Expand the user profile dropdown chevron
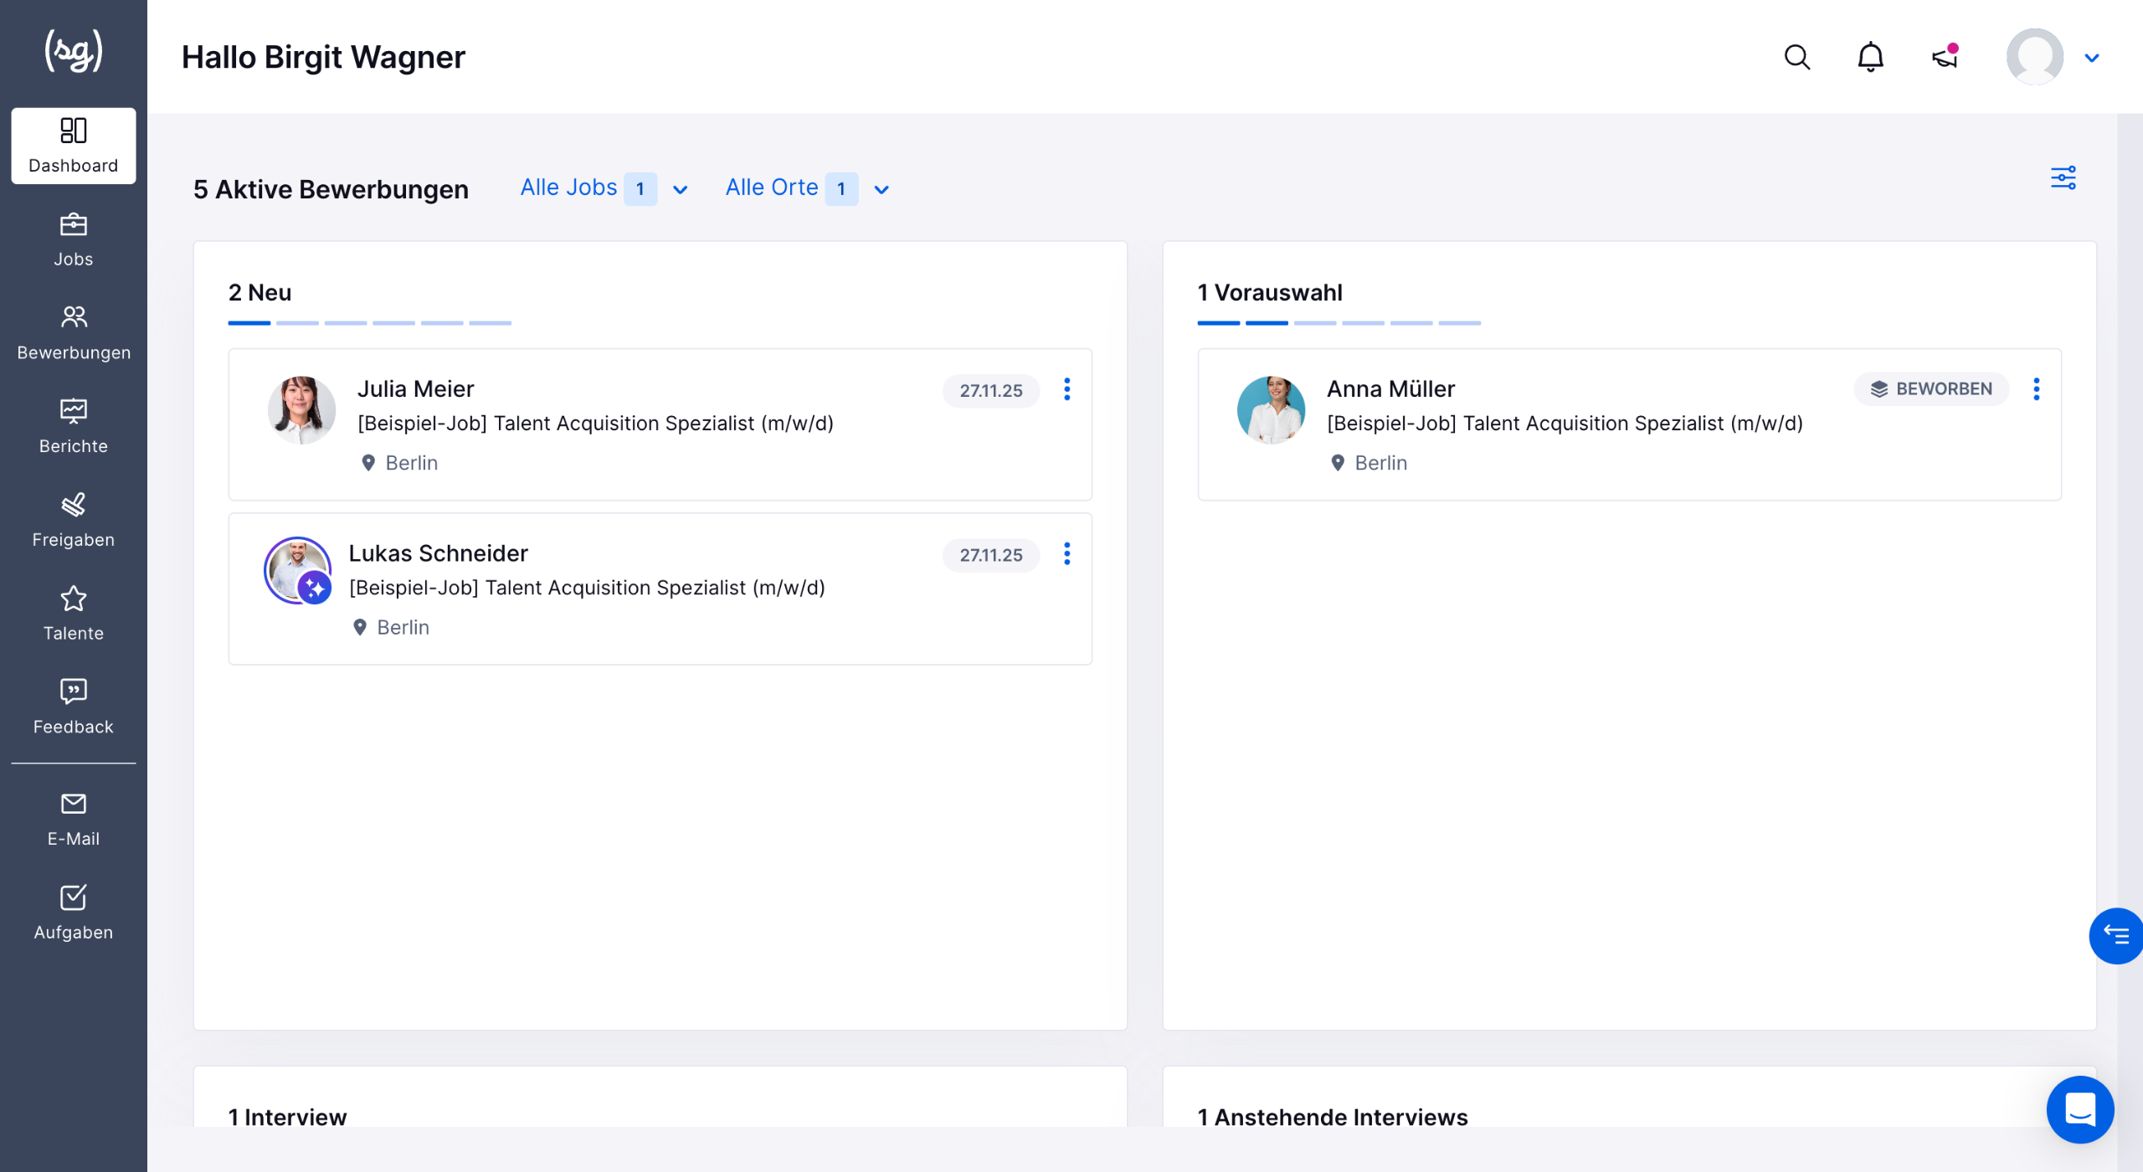This screenshot has height=1172, width=2143. tap(2091, 58)
